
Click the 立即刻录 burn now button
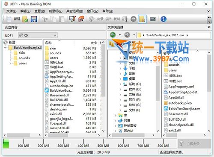click(x=194, y=143)
